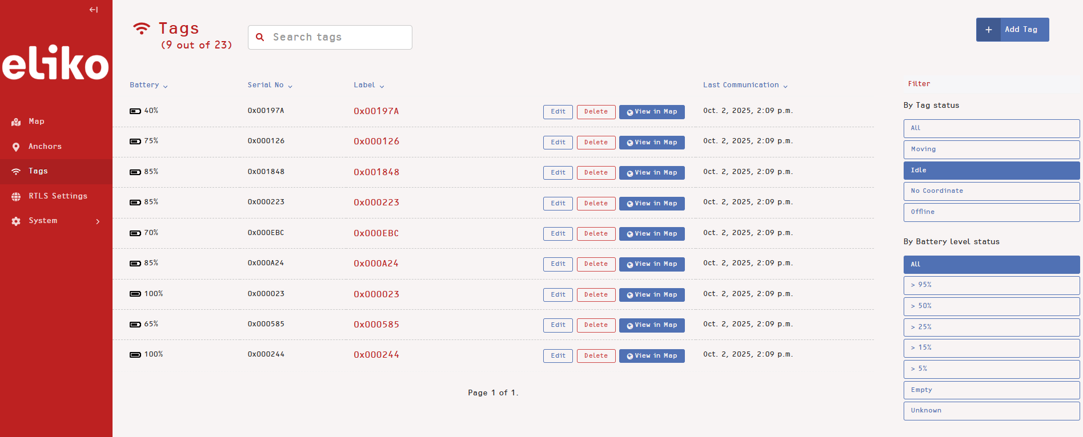Screen dimensions: 1083x437
Task: Collapse the sidebar with the arrow icon
Action: point(94,10)
